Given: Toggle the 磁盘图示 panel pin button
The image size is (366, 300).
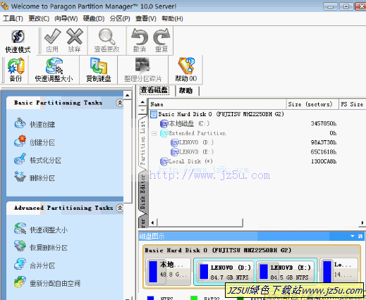Looking at the screenshot, I should coord(360,236).
